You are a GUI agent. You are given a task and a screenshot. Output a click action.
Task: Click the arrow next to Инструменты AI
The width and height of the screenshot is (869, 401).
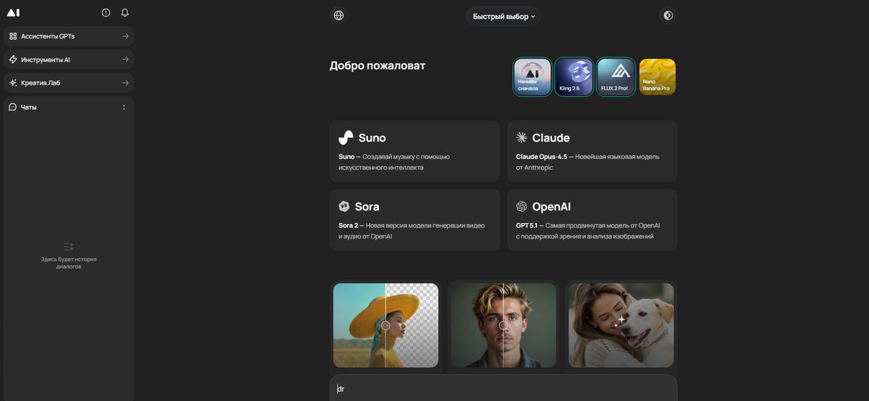coord(125,59)
